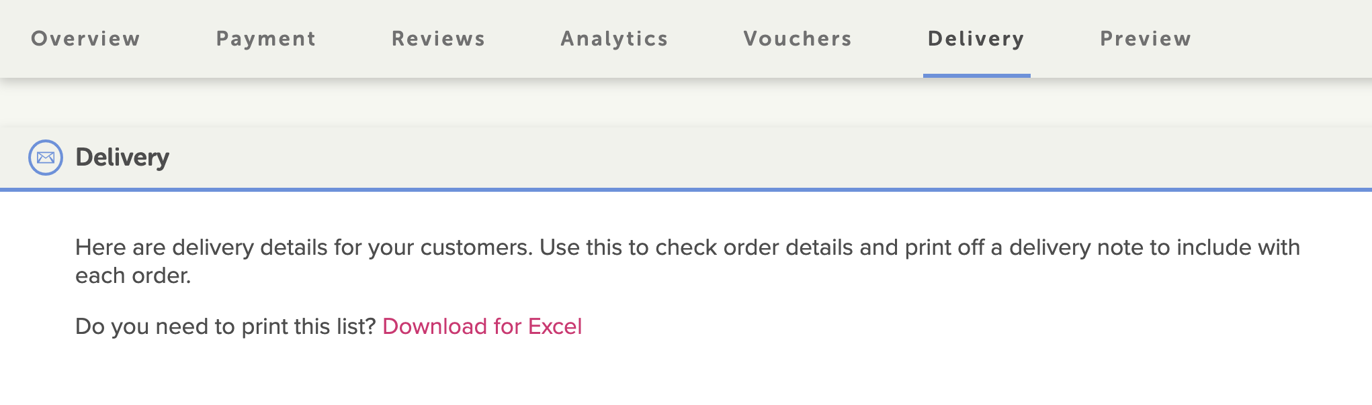Select the Analytics tab
Image resolution: width=1372 pixels, height=405 pixels.
tap(615, 39)
